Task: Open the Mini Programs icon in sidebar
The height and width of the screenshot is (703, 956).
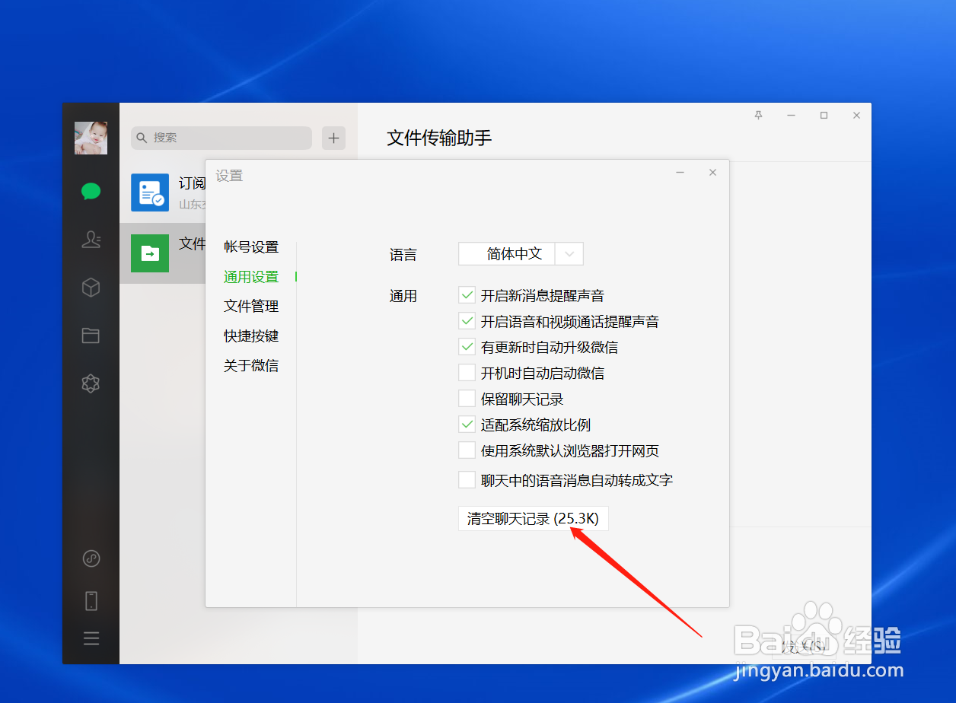Action: [x=91, y=559]
